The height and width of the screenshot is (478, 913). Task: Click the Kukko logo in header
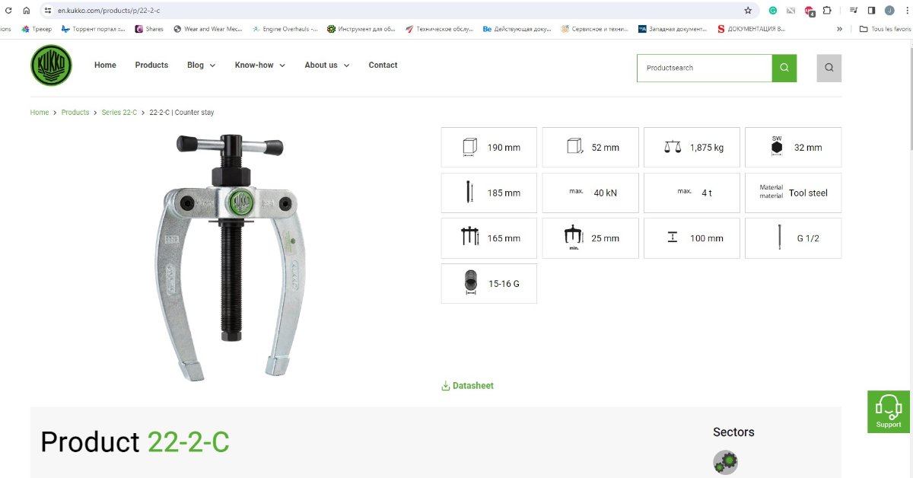pyautogui.click(x=51, y=65)
